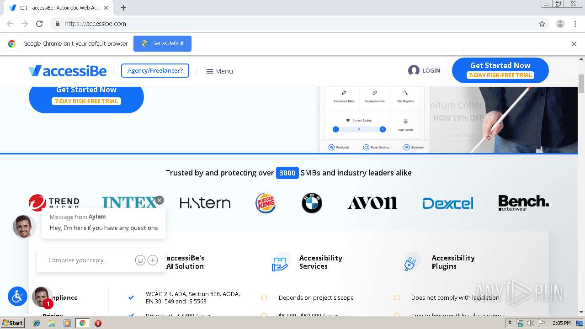Open the Agency/Freelancer? link
Viewport: 585px width, 329px height.
tap(155, 70)
